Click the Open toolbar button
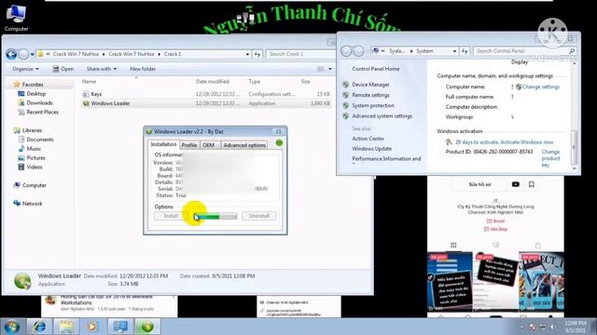 click(63, 69)
